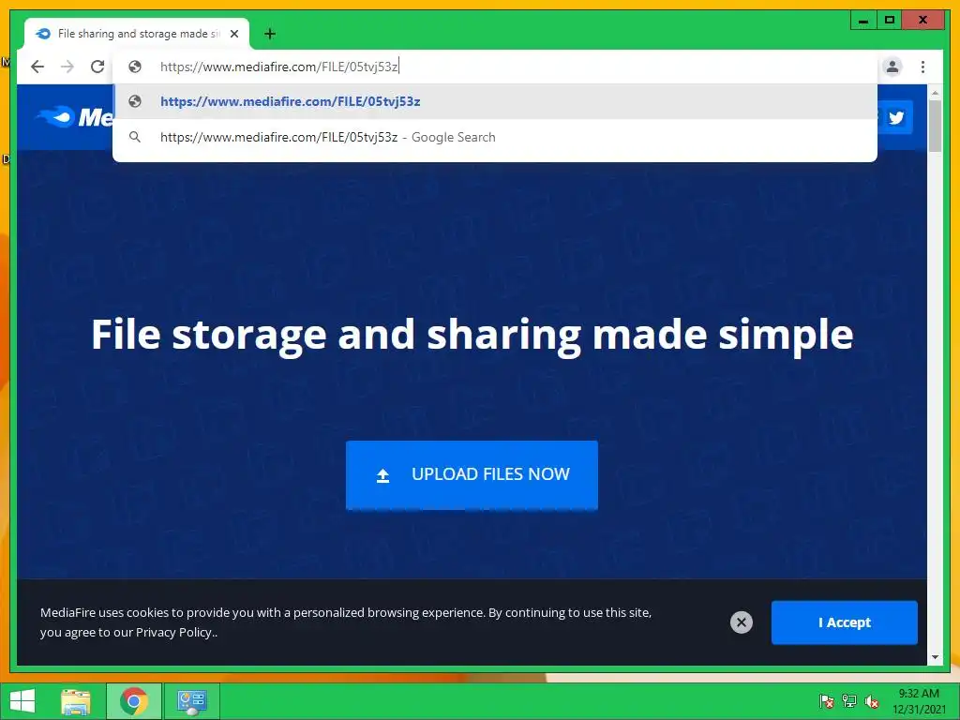Click the taskbar clock showing 9:32 AM
This screenshot has width=960, height=720.
point(919,701)
